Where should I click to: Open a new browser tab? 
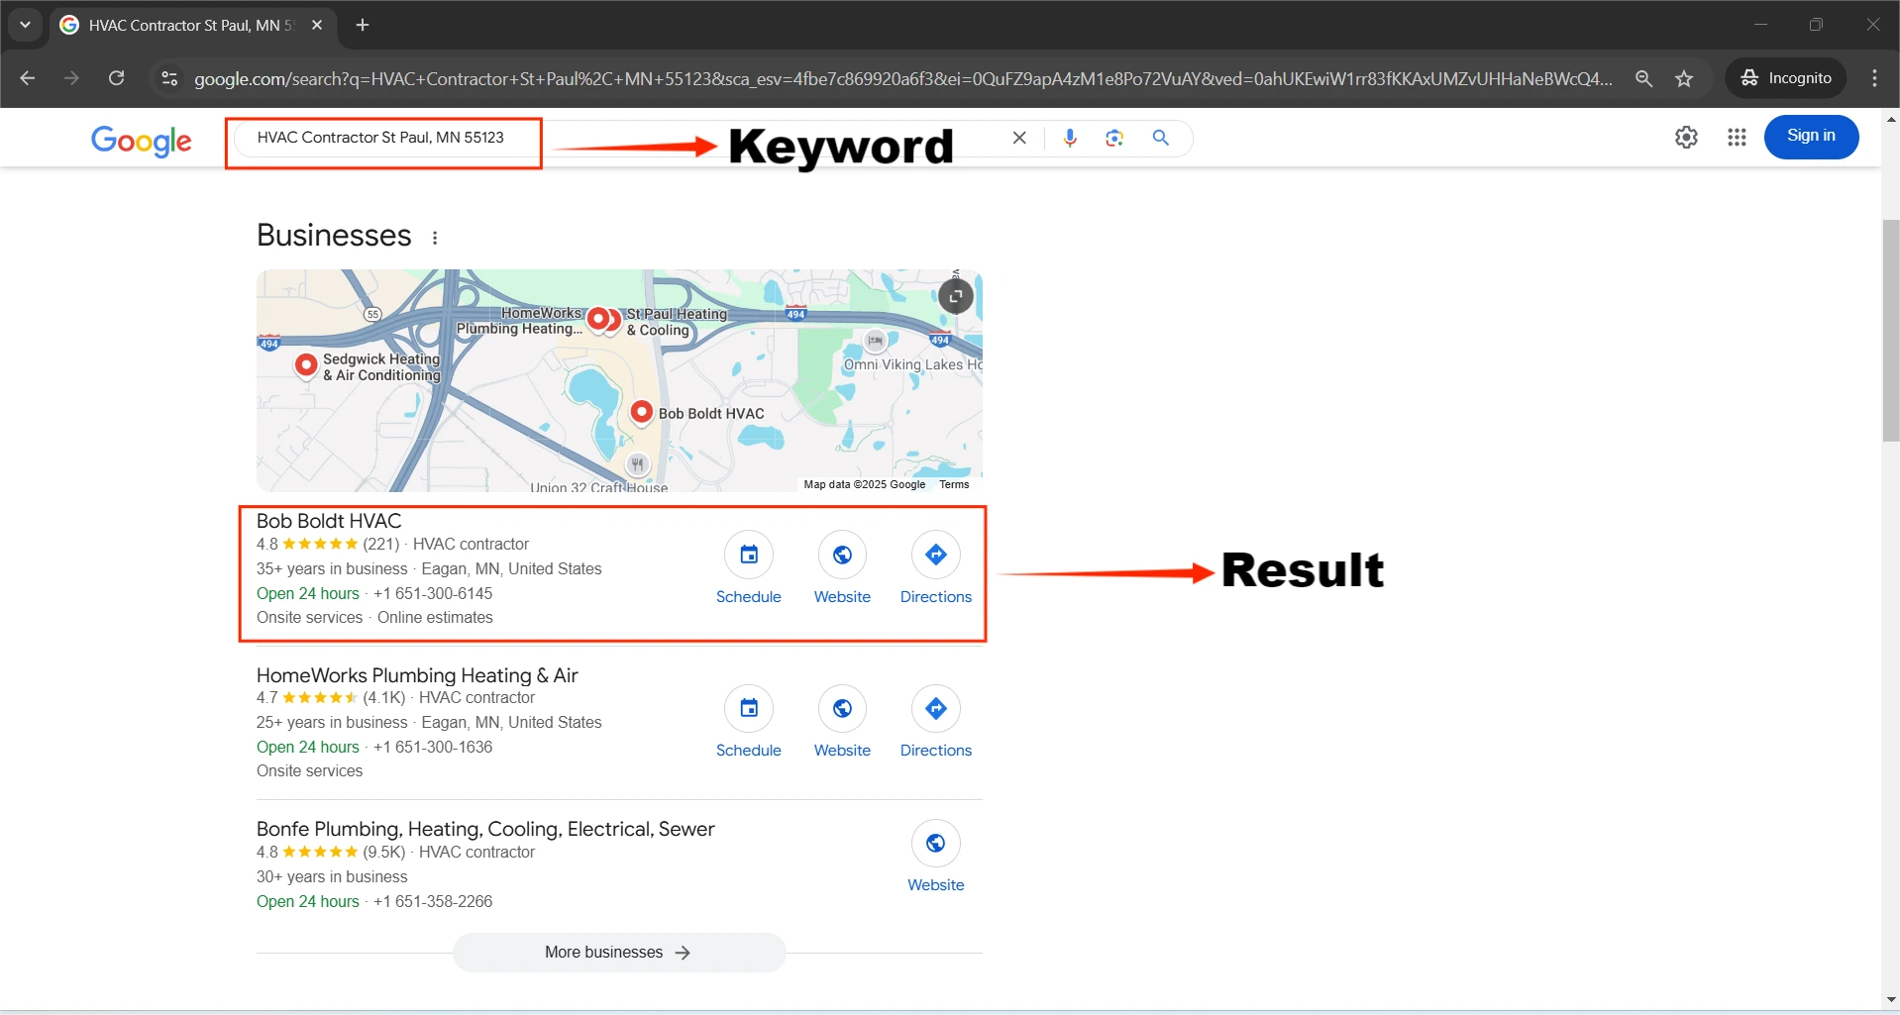(x=363, y=25)
